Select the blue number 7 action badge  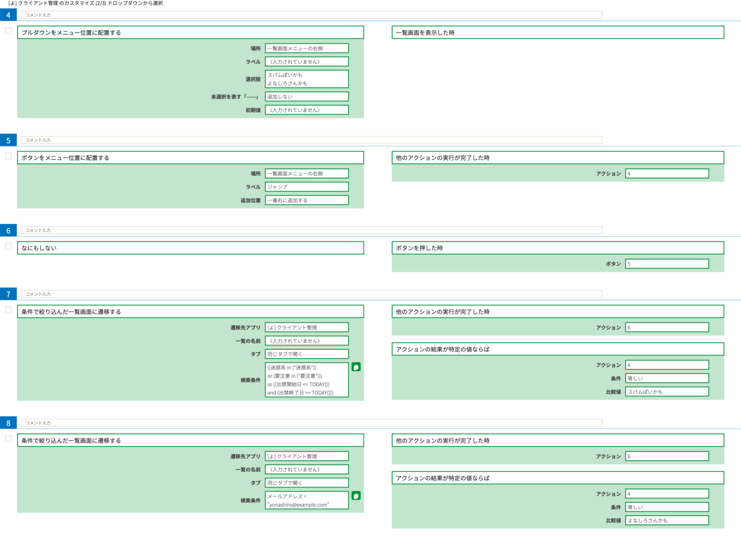click(x=8, y=294)
